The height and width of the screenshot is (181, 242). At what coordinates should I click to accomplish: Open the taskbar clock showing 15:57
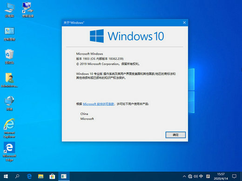point(221,176)
